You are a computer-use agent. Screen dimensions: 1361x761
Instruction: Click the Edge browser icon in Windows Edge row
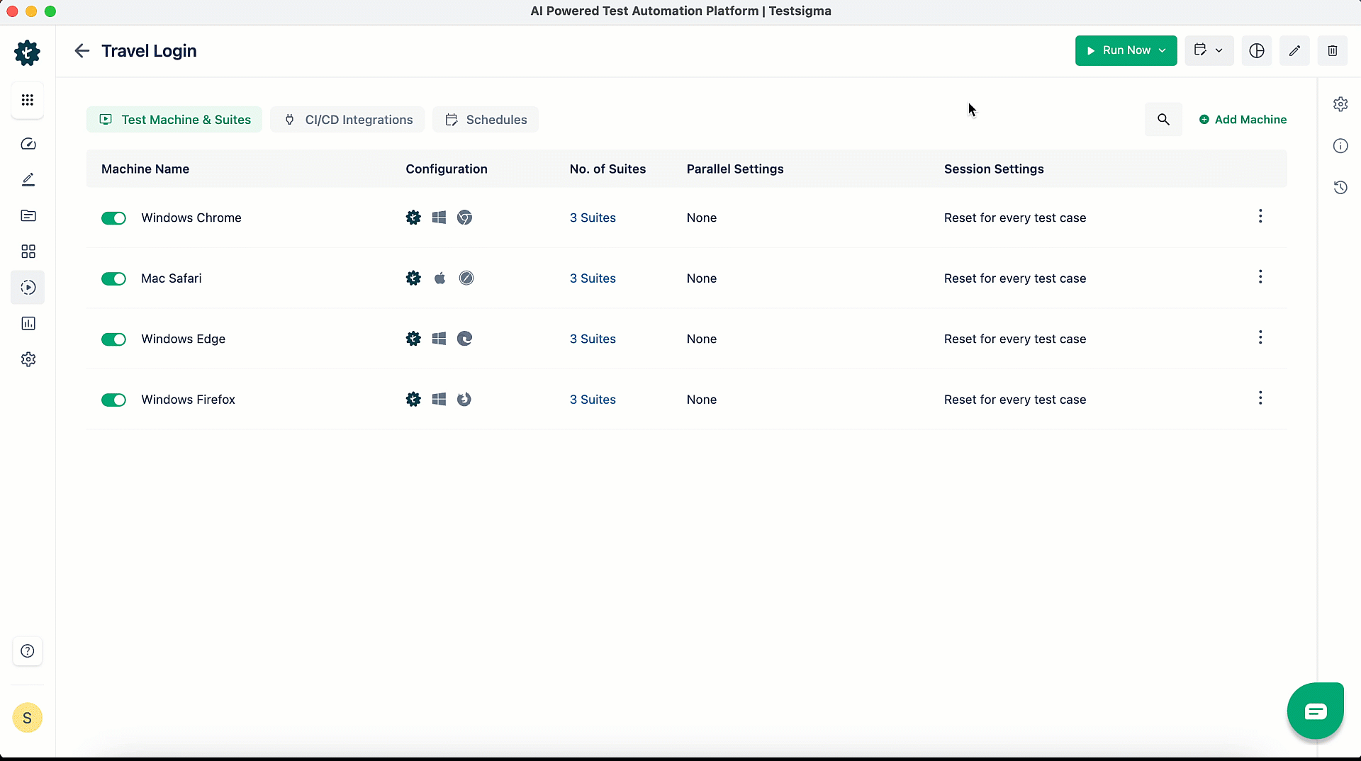(x=464, y=339)
